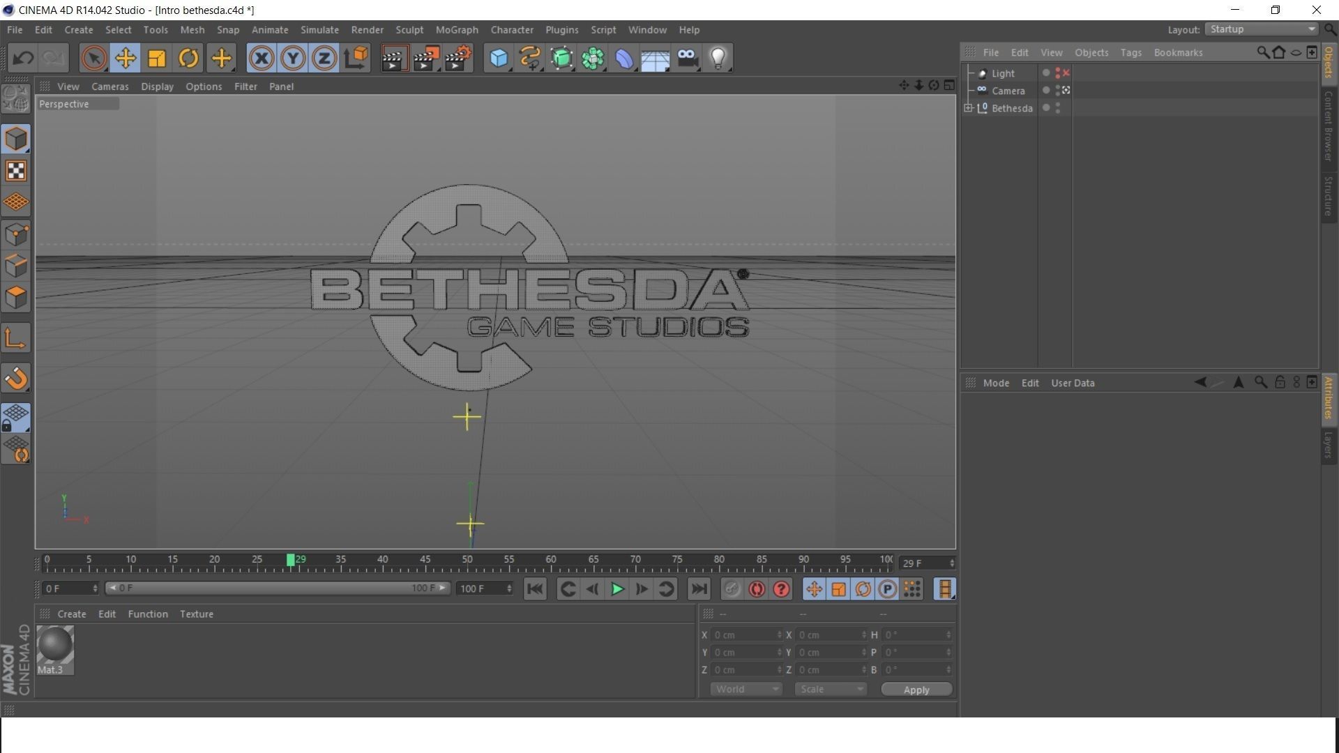Open the Sculpt menu
This screenshot has height=753, width=1339.
pyautogui.click(x=409, y=30)
